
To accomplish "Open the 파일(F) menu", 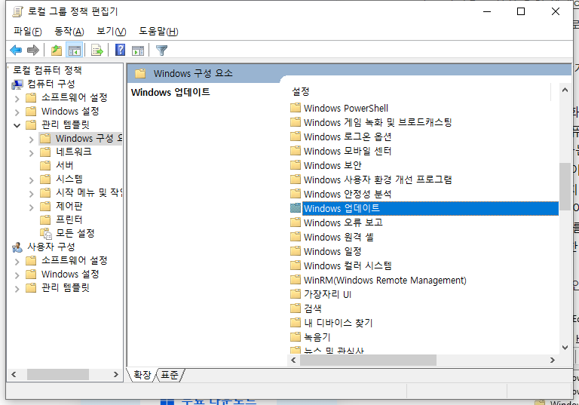I will point(28,32).
